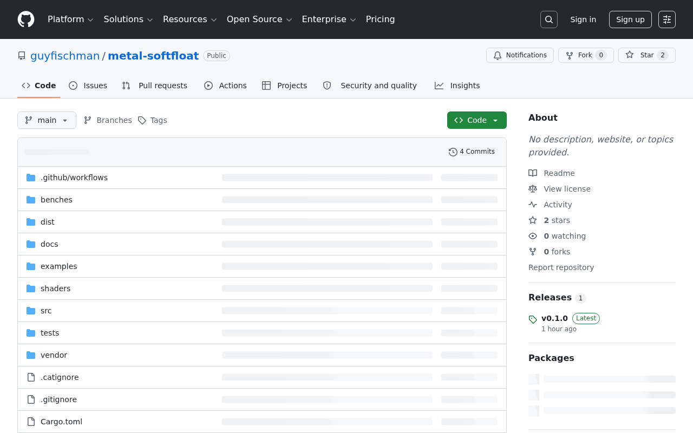Expand the Resources menu
Viewport: 693px width, 433px height.
click(x=190, y=19)
